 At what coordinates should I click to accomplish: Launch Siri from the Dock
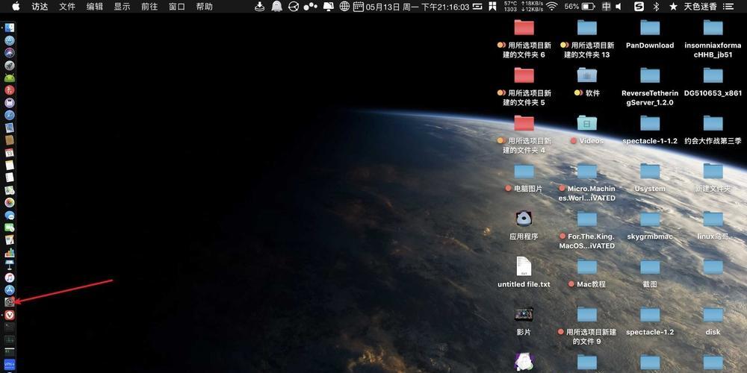click(x=10, y=53)
